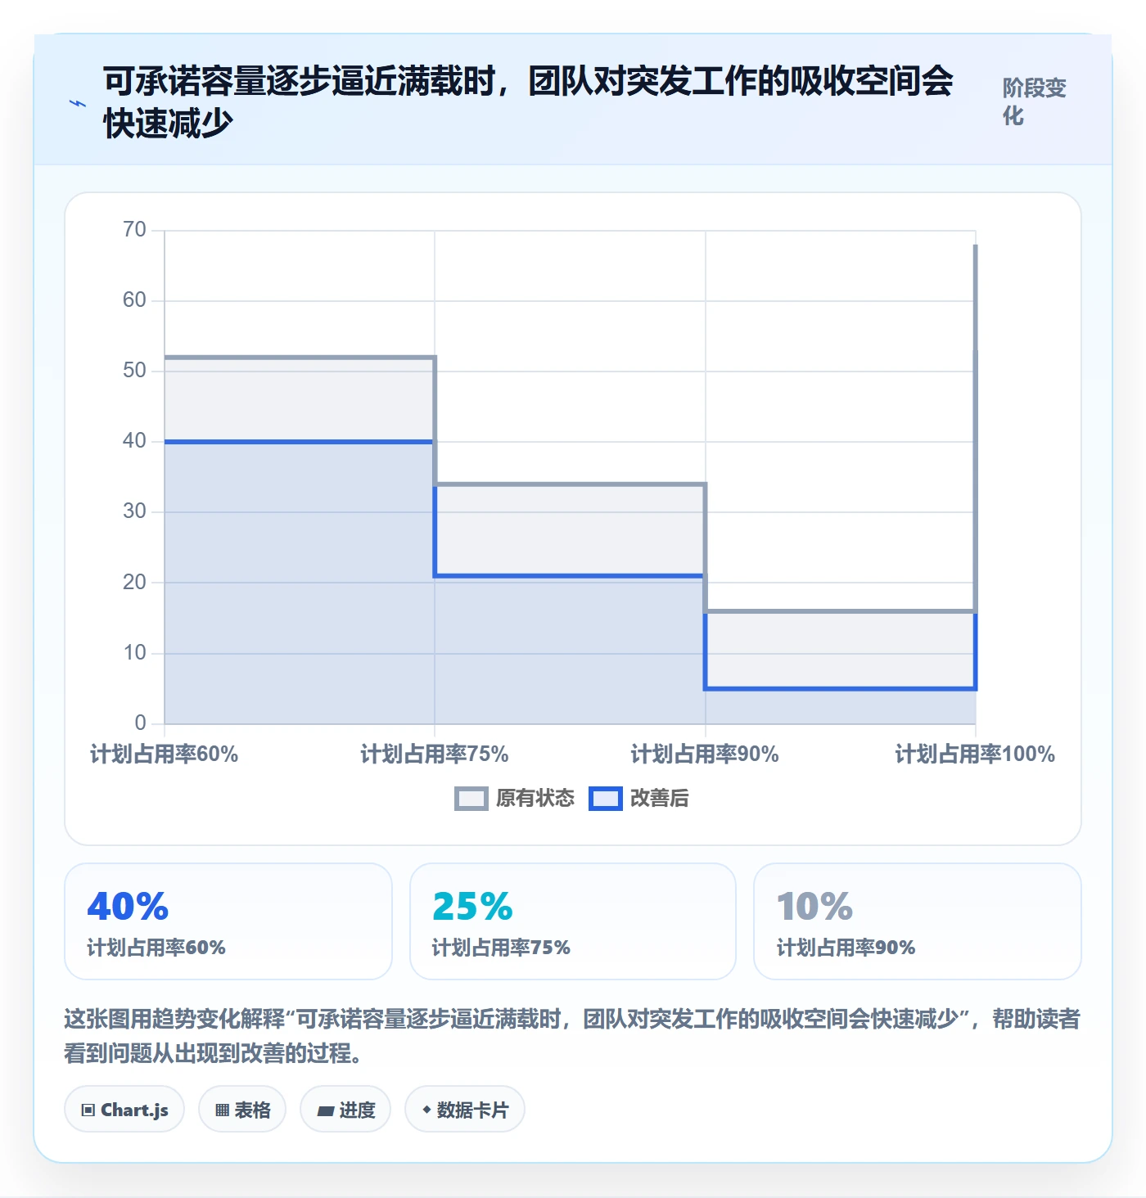1146x1198 pixels.
Task: Click the lightning bolt icon beside the title
Action: click(78, 104)
